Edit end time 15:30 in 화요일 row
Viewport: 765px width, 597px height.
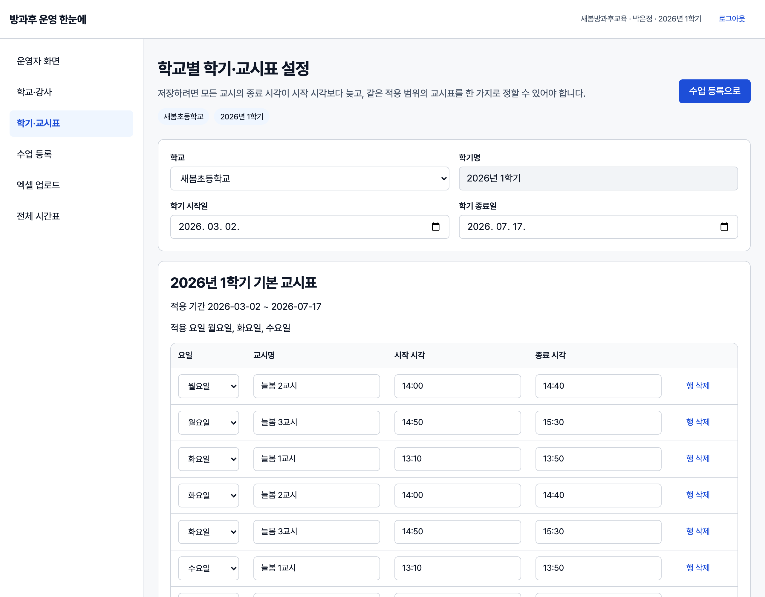598,532
